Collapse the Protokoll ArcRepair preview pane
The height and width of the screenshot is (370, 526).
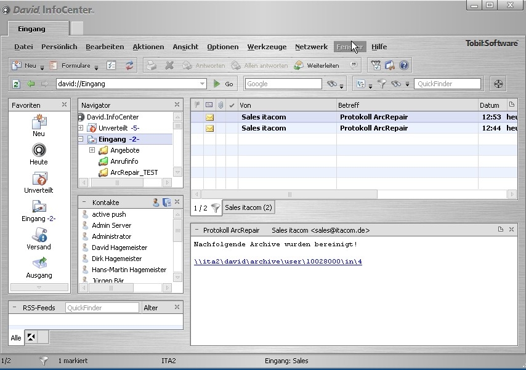(197, 230)
